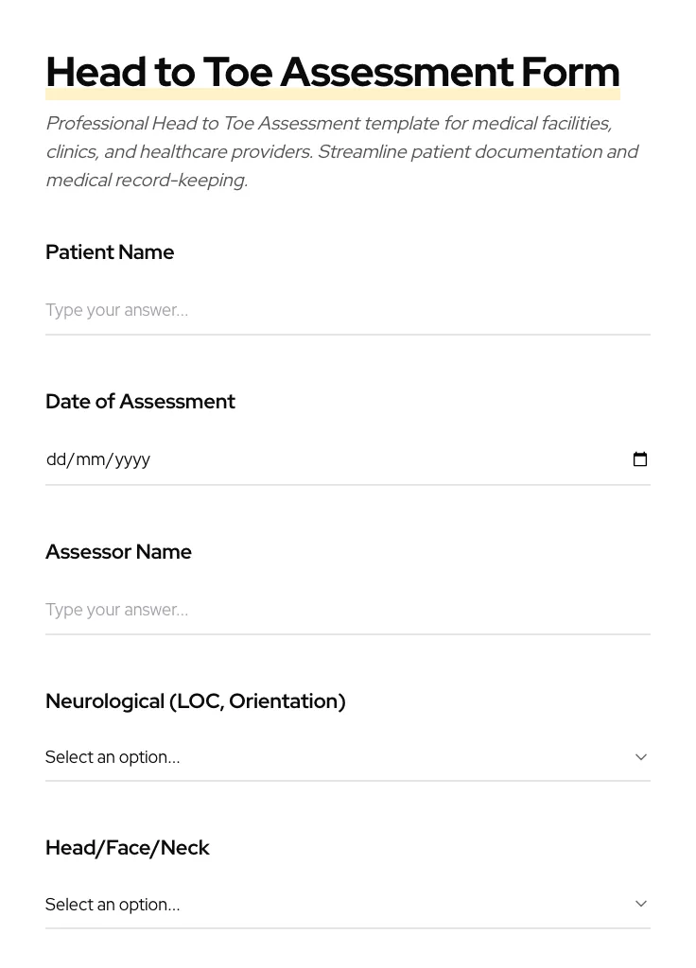Focus the Patient Name text field

(347, 310)
